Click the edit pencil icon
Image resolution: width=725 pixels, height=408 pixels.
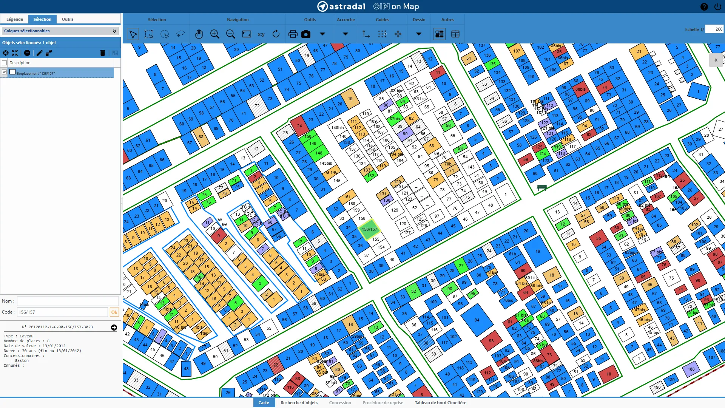point(39,53)
